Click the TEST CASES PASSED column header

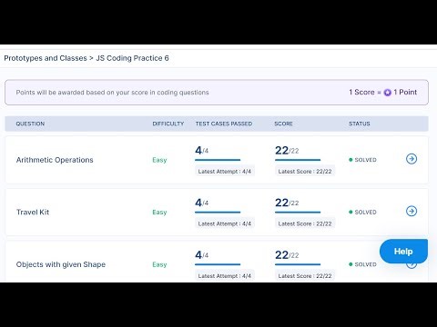click(x=224, y=124)
